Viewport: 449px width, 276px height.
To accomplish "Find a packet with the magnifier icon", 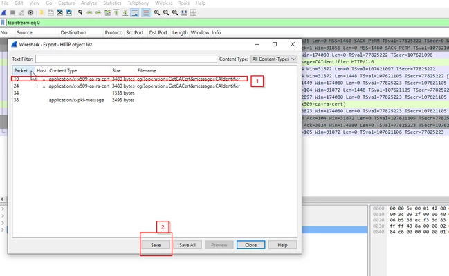I will tap(80, 12).
